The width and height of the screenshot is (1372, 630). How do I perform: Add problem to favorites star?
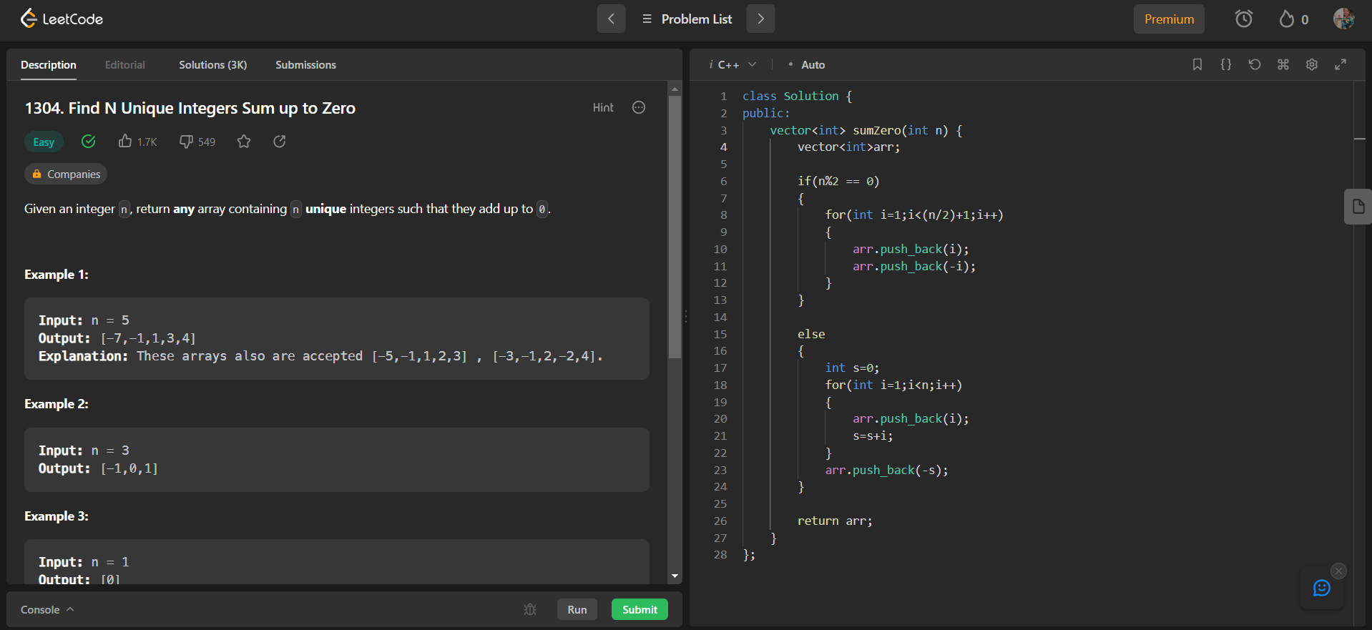[x=244, y=142]
